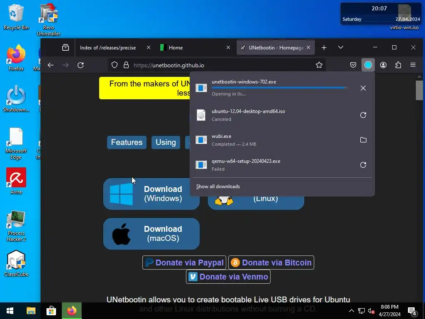
Task: Click Donate via Bitcoin link
Action: point(271,263)
